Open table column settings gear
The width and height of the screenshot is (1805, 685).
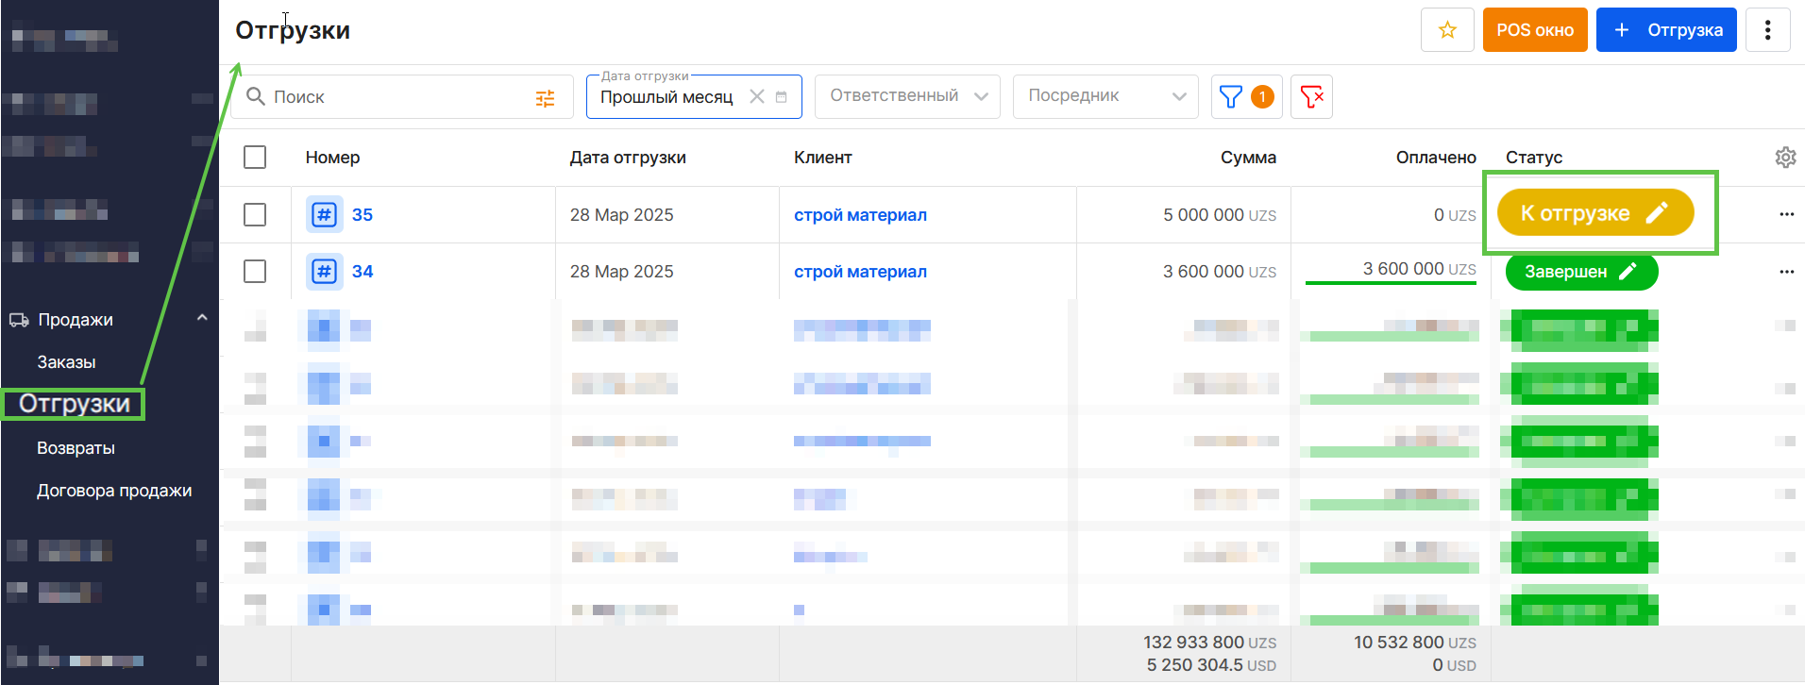(x=1784, y=158)
